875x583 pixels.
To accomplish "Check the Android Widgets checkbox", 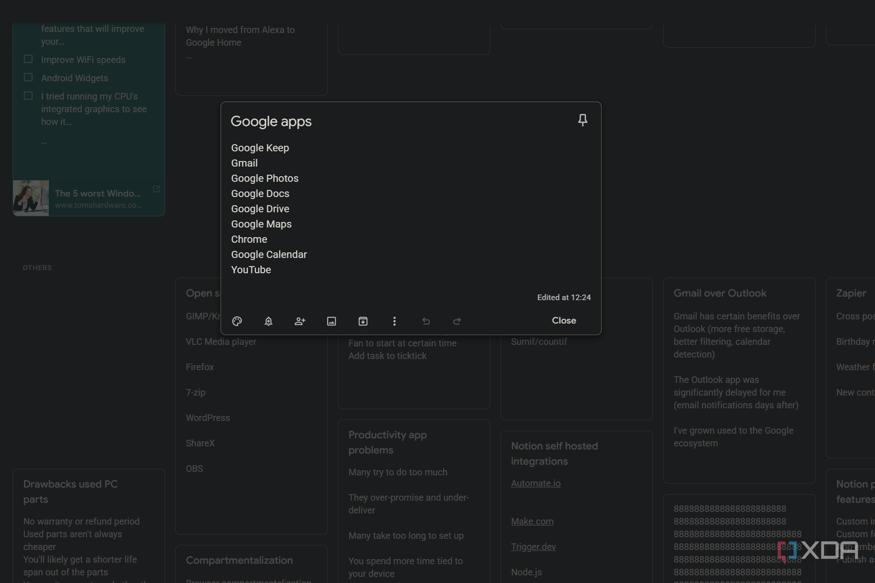I will (28, 77).
